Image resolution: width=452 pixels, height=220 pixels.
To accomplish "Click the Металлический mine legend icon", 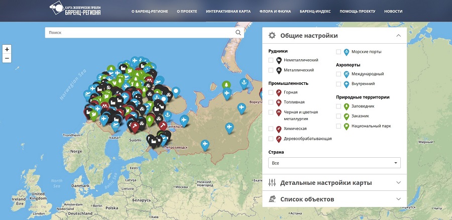I will (279, 70).
